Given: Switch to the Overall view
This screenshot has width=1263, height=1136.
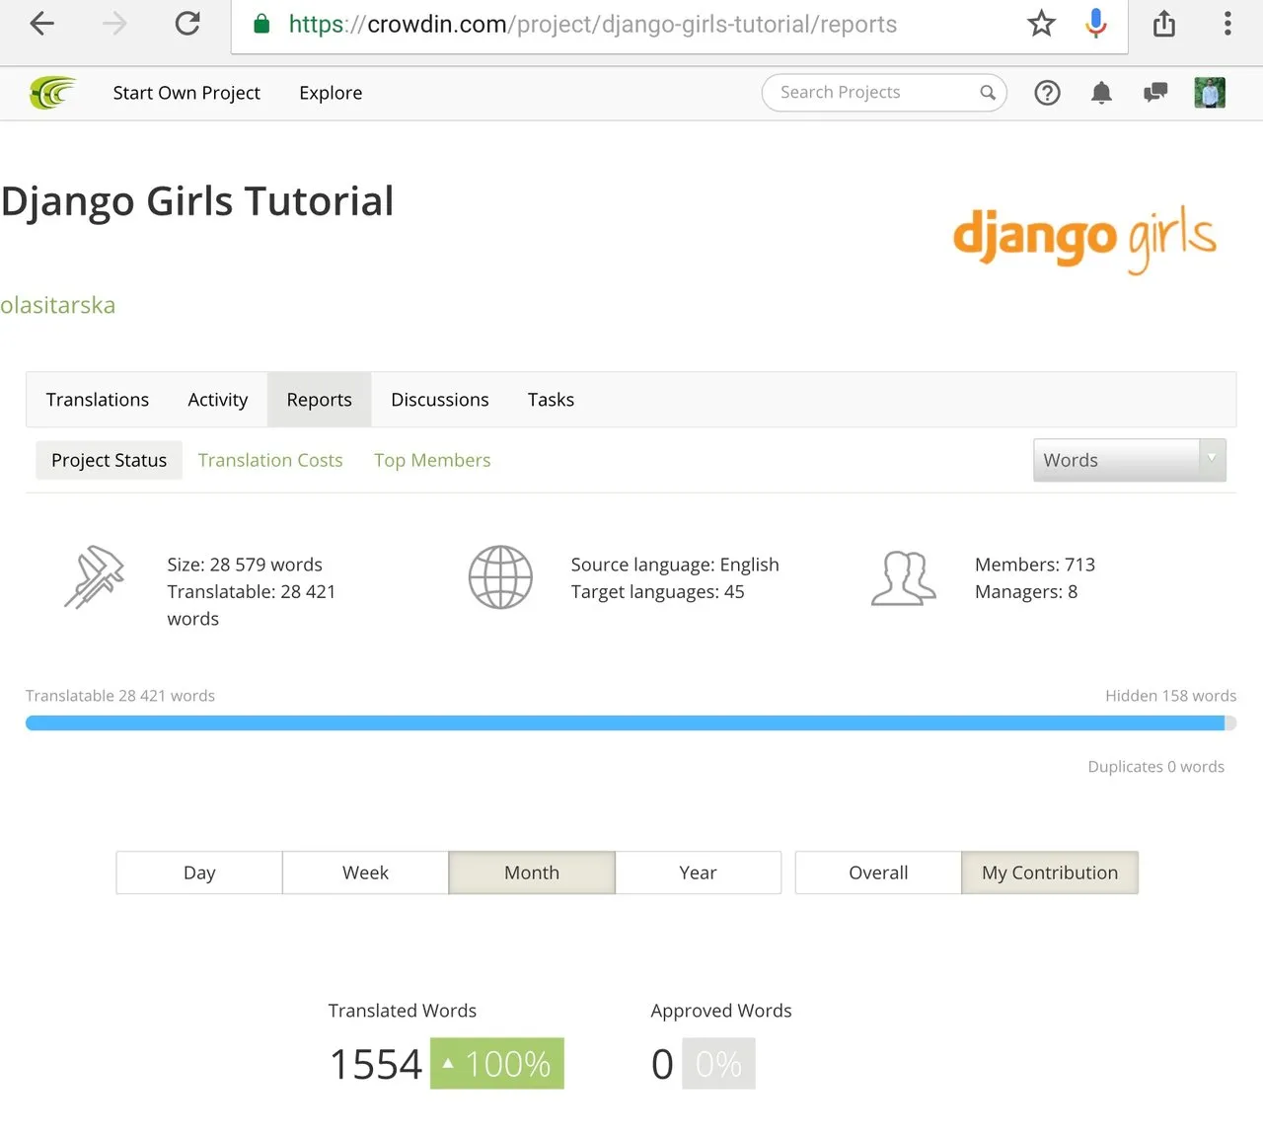Looking at the screenshot, I should tap(878, 872).
